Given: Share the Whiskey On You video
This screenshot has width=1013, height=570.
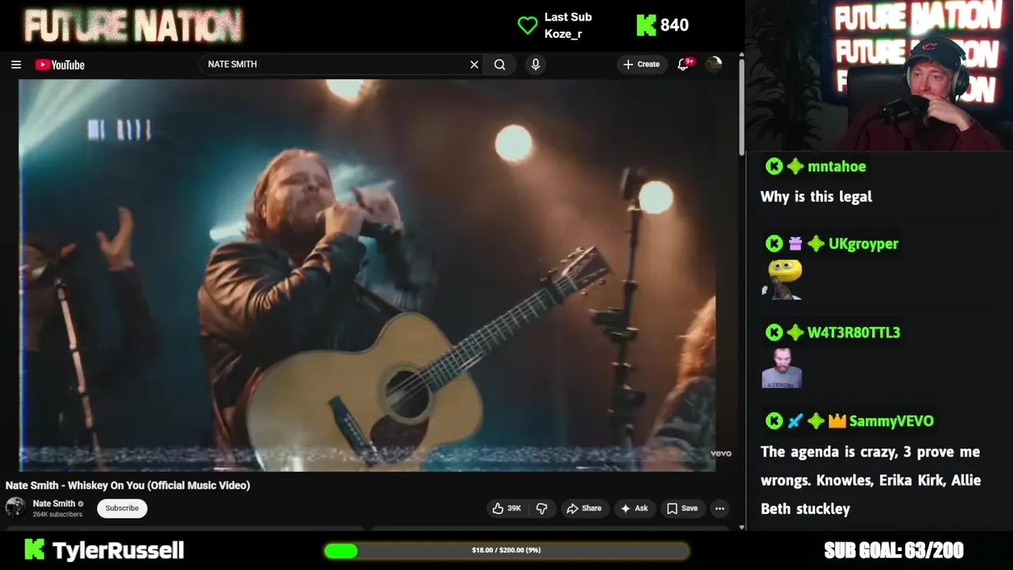Looking at the screenshot, I should pos(584,508).
